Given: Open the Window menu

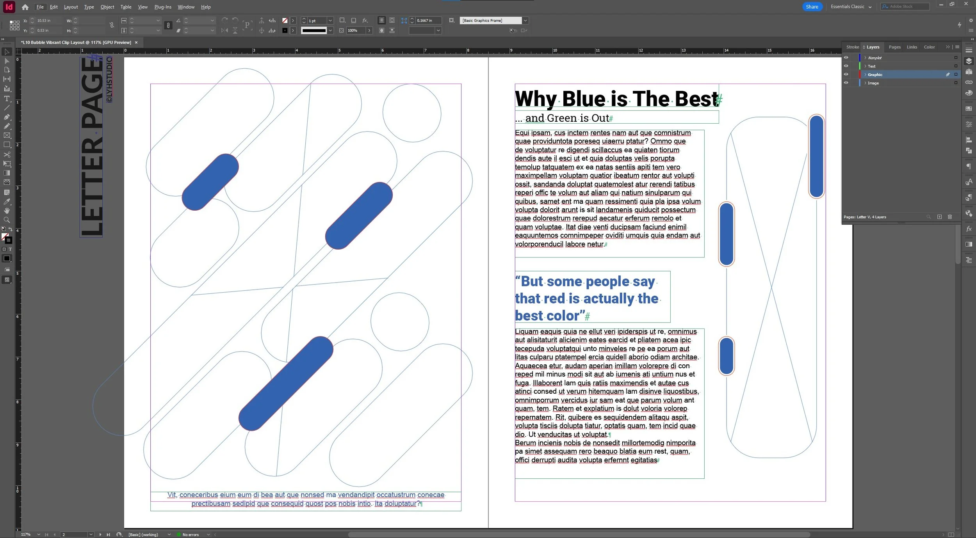Looking at the screenshot, I should click(186, 7).
